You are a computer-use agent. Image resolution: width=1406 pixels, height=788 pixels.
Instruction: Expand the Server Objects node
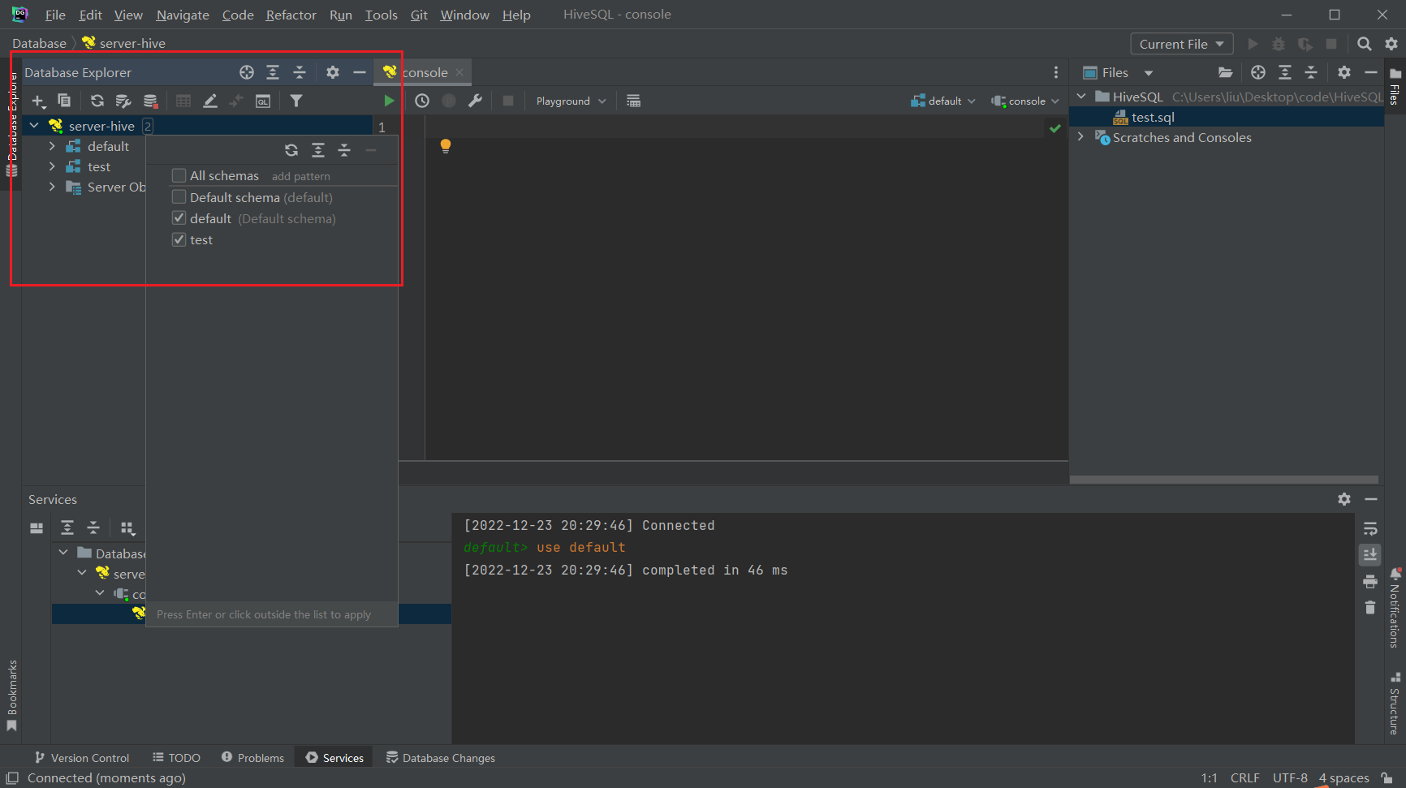point(53,187)
